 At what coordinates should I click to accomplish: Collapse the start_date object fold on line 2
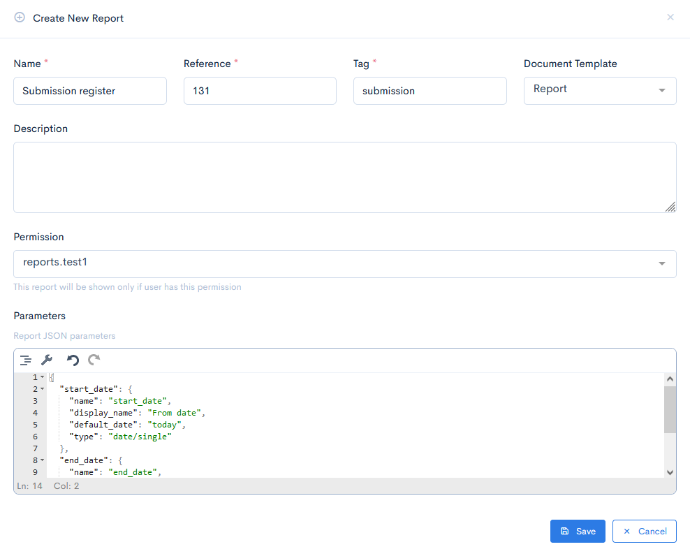41,388
